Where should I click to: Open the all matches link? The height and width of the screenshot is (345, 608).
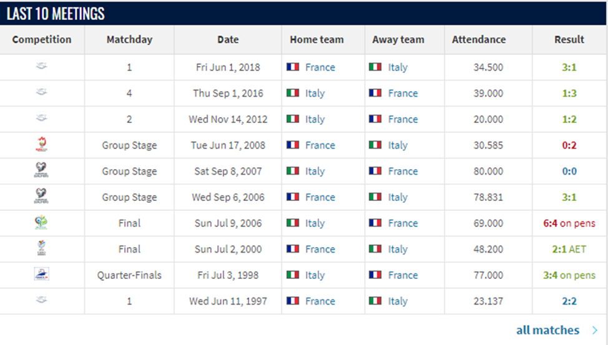[547, 330]
